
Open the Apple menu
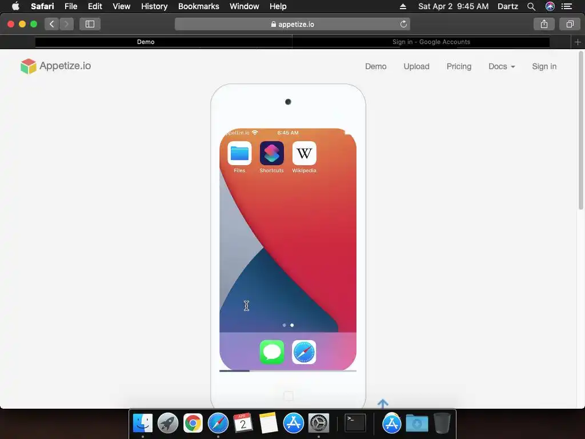pos(15,6)
